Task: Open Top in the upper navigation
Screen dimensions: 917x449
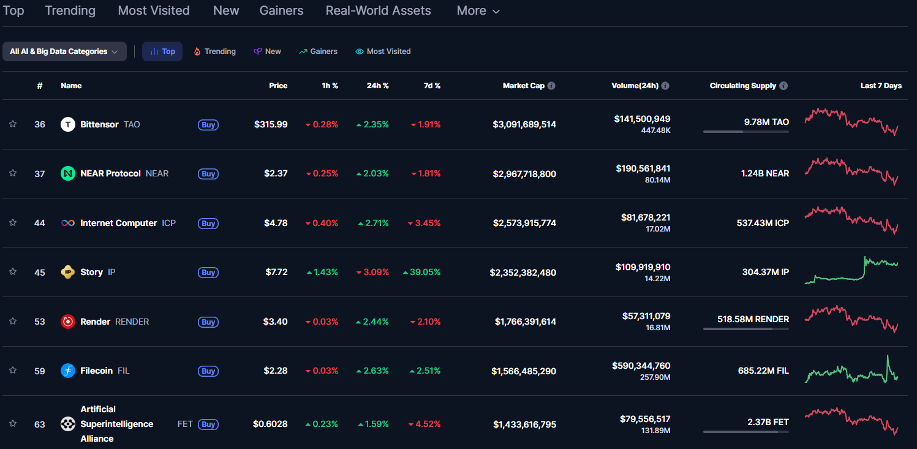Action: click(13, 10)
